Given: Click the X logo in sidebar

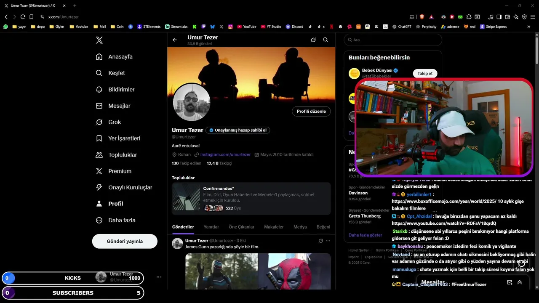Looking at the screenshot, I should tap(99, 40).
